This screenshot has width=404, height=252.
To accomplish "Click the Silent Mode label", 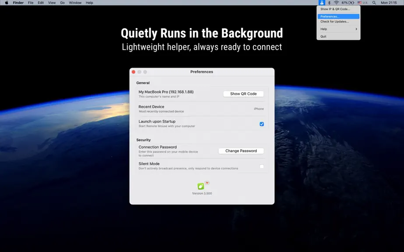I will coord(149,164).
